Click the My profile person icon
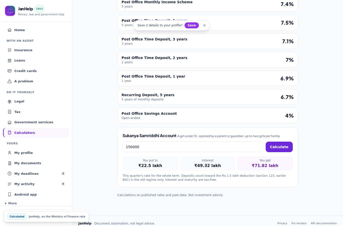This screenshot has width=343, height=226. pyautogui.click(x=10, y=153)
